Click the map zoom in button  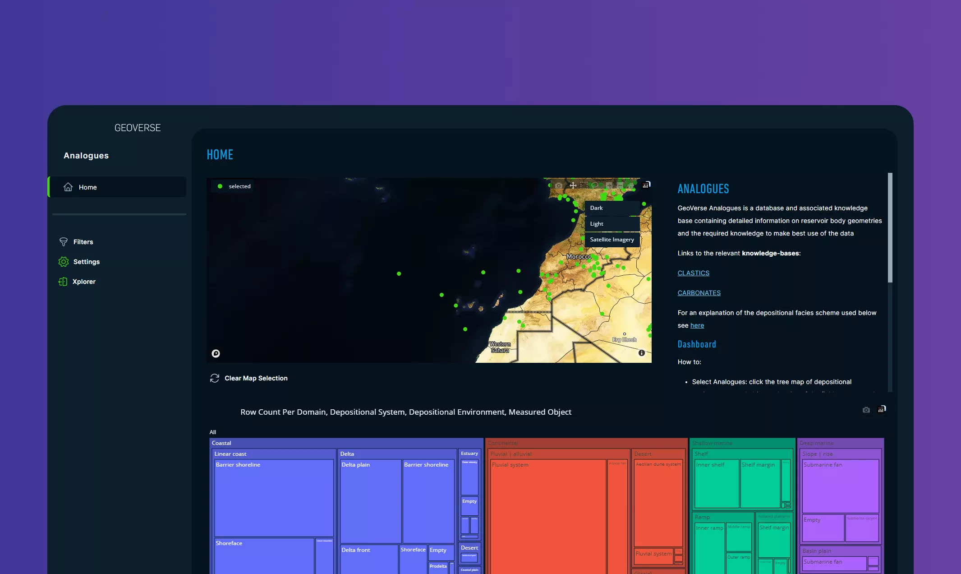click(x=609, y=185)
